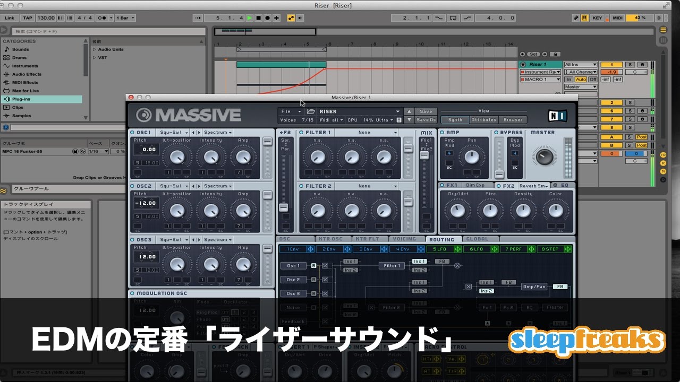Click Save As in Massive header

click(426, 120)
